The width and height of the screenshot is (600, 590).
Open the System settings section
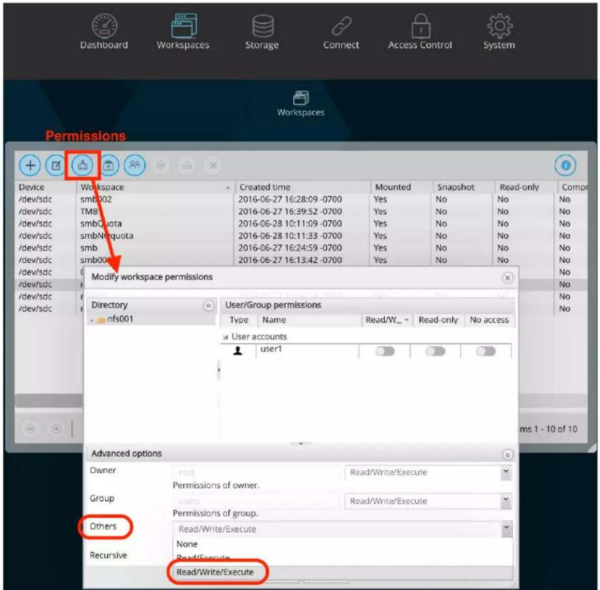(499, 32)
